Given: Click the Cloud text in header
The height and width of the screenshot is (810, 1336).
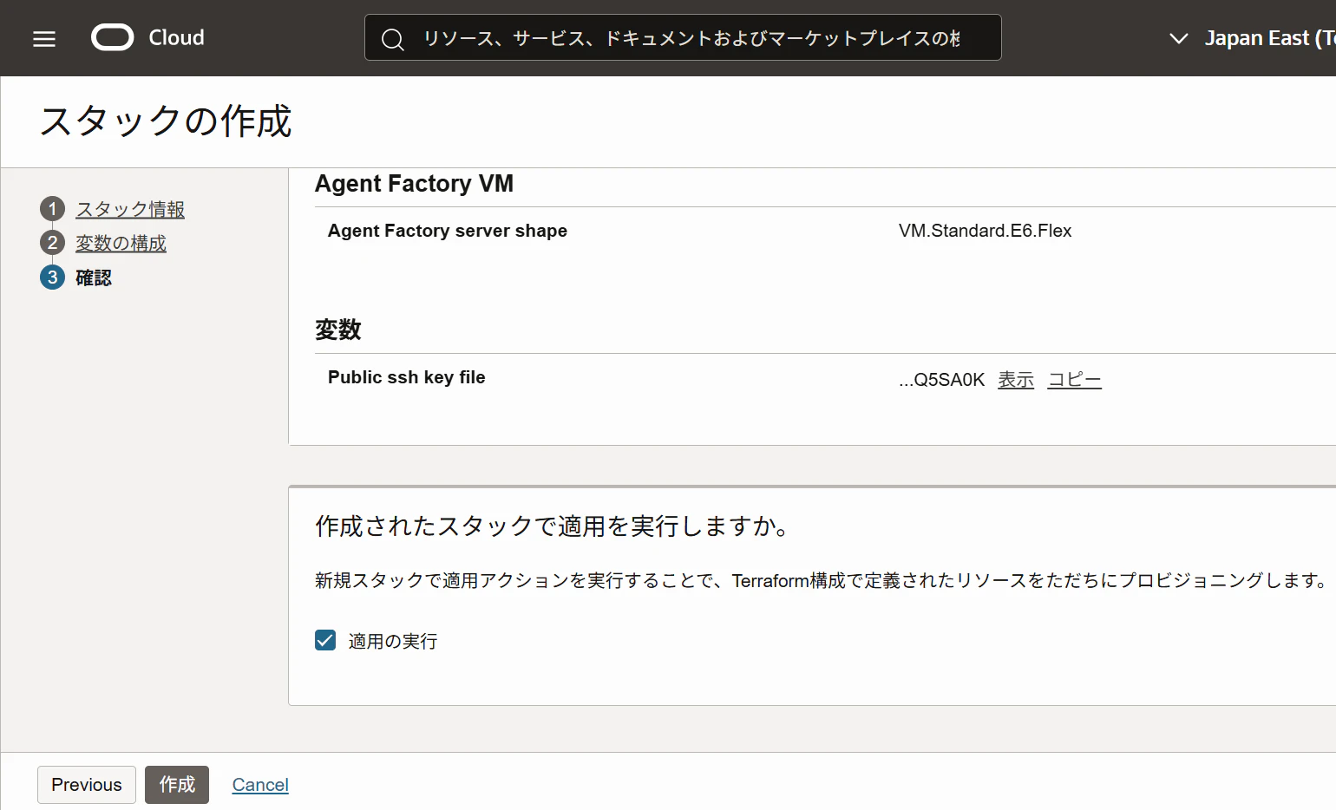Looking at the screenshot, I should tap(177, 37).
